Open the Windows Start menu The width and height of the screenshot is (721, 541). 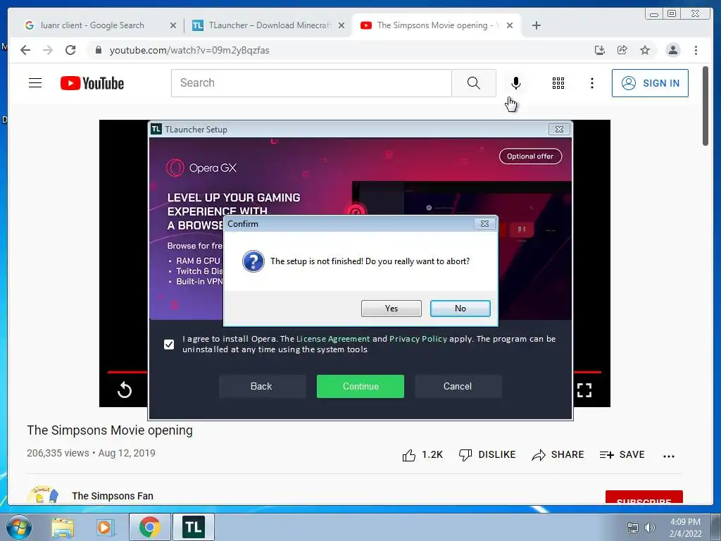point(19,527)
